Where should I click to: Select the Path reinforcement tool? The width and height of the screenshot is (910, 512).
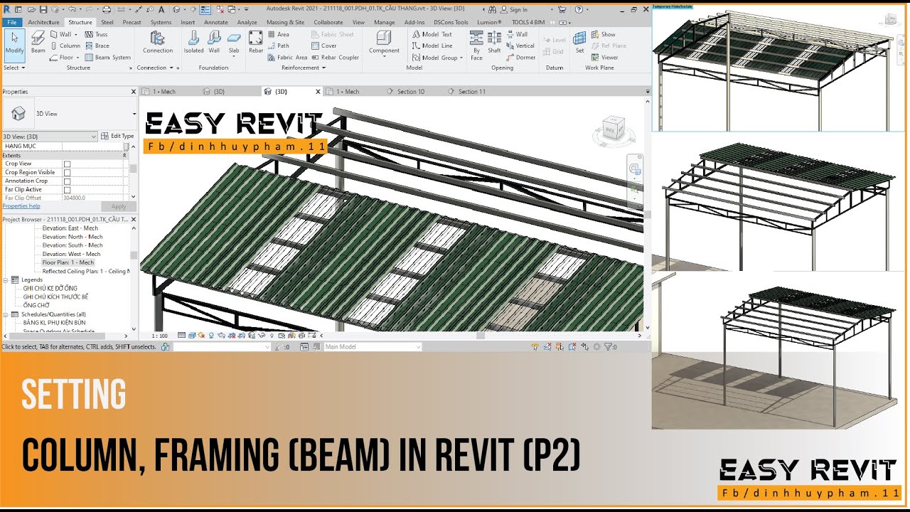[278, 46]
